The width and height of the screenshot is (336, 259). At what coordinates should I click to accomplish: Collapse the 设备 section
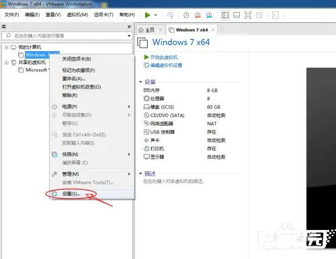point(140,82)
